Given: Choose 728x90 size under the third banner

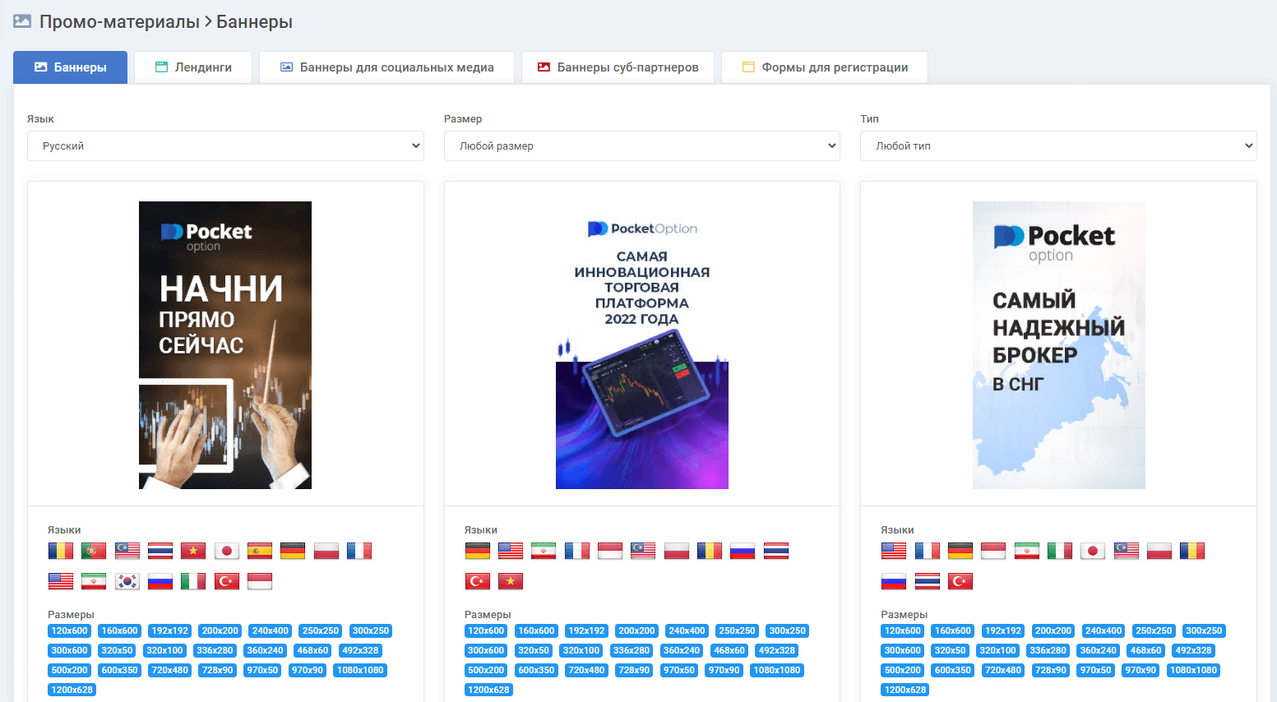Looking at the screenshot, I should point(1051,670).
